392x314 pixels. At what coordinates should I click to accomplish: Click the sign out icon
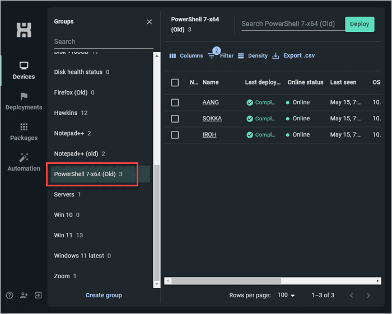point(38,296)
